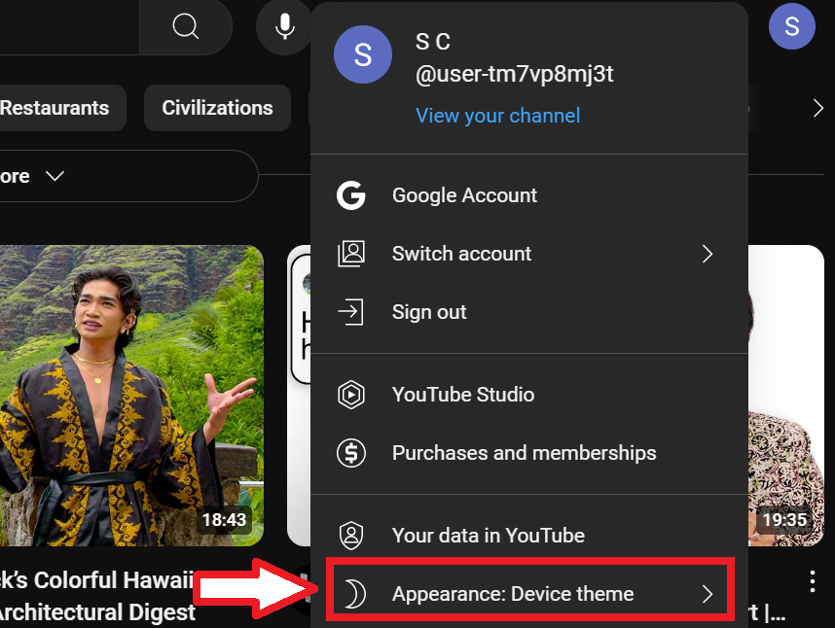This screenshot has height=628, width=835.
Task: Expand Switch account chevron arrow
Action: coord(708,254)
